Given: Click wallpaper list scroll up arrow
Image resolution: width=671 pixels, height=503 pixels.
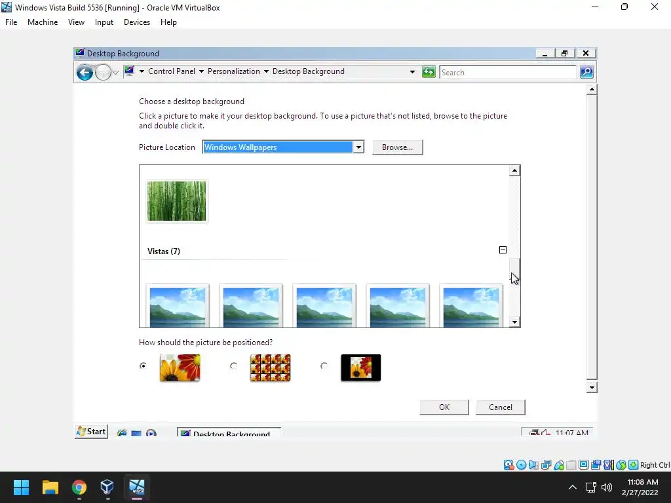Looking at the screenshot, I should [515, 171].
